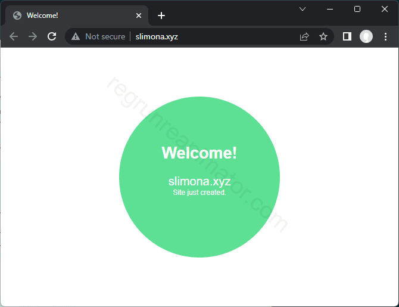Viewport: 399px width, 307px height.
Task: Open the profile avatar menu
Action: tap(366, 36)
